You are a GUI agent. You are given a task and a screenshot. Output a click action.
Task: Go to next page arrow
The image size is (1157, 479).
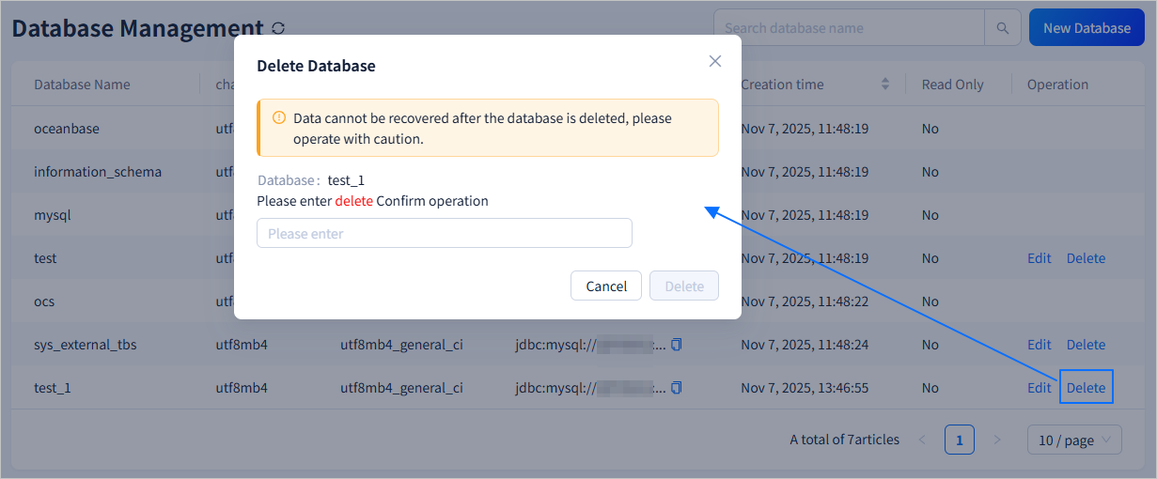coord(997,440)
